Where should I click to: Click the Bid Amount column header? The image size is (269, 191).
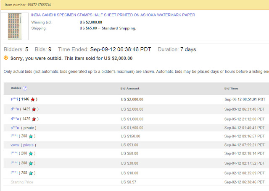click(x=130, y=88)
